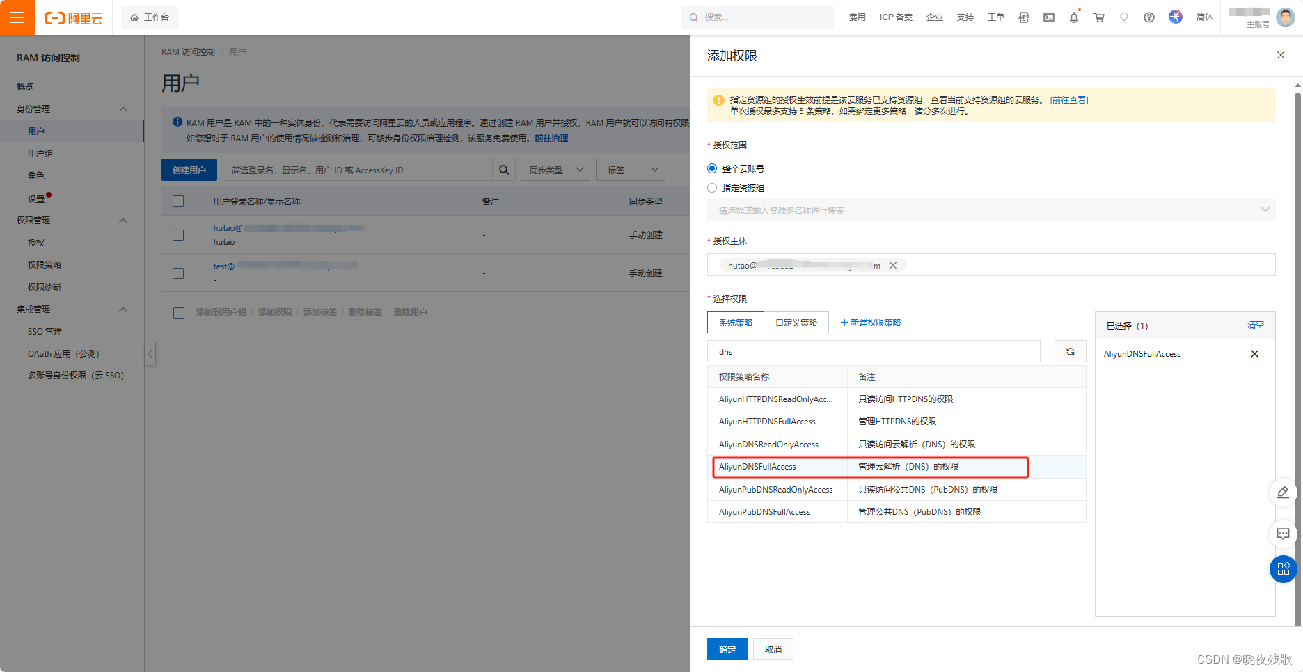This screenshot has width=1303, height=672.
Task: Tick the checkbox in the bulk actions bar
Action: click(x=179, y=313)
